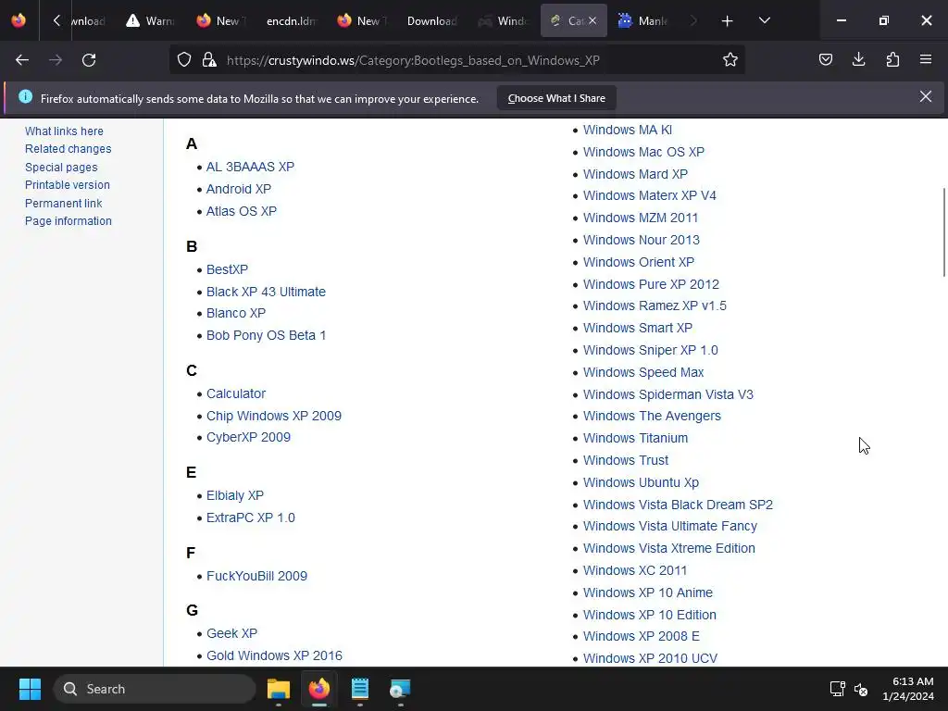Open the disc installer taskbar icon
Screen dimensions: 948x711
click(x=400, y=689)
